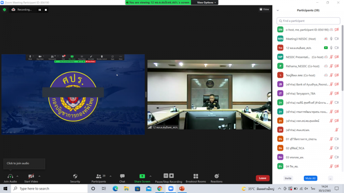Open the Mail app on taskbar
This screenshot has height=193, width=344.
[x=148, y=188]
